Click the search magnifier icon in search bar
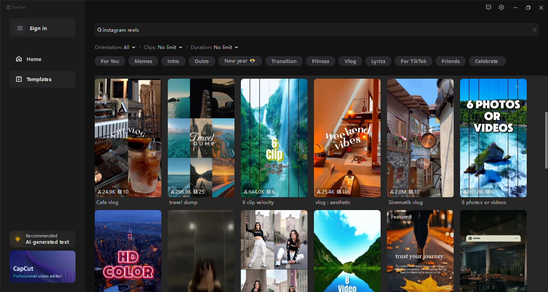This screenshot has width=548, height=292. 99,30
